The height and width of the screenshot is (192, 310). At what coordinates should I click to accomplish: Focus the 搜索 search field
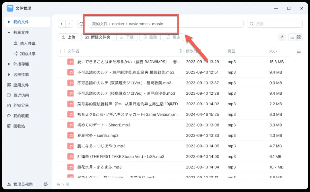[x=277, y=24]
